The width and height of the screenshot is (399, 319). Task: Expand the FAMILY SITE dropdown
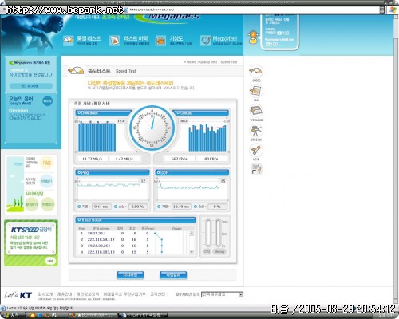[x=222, y=294]
